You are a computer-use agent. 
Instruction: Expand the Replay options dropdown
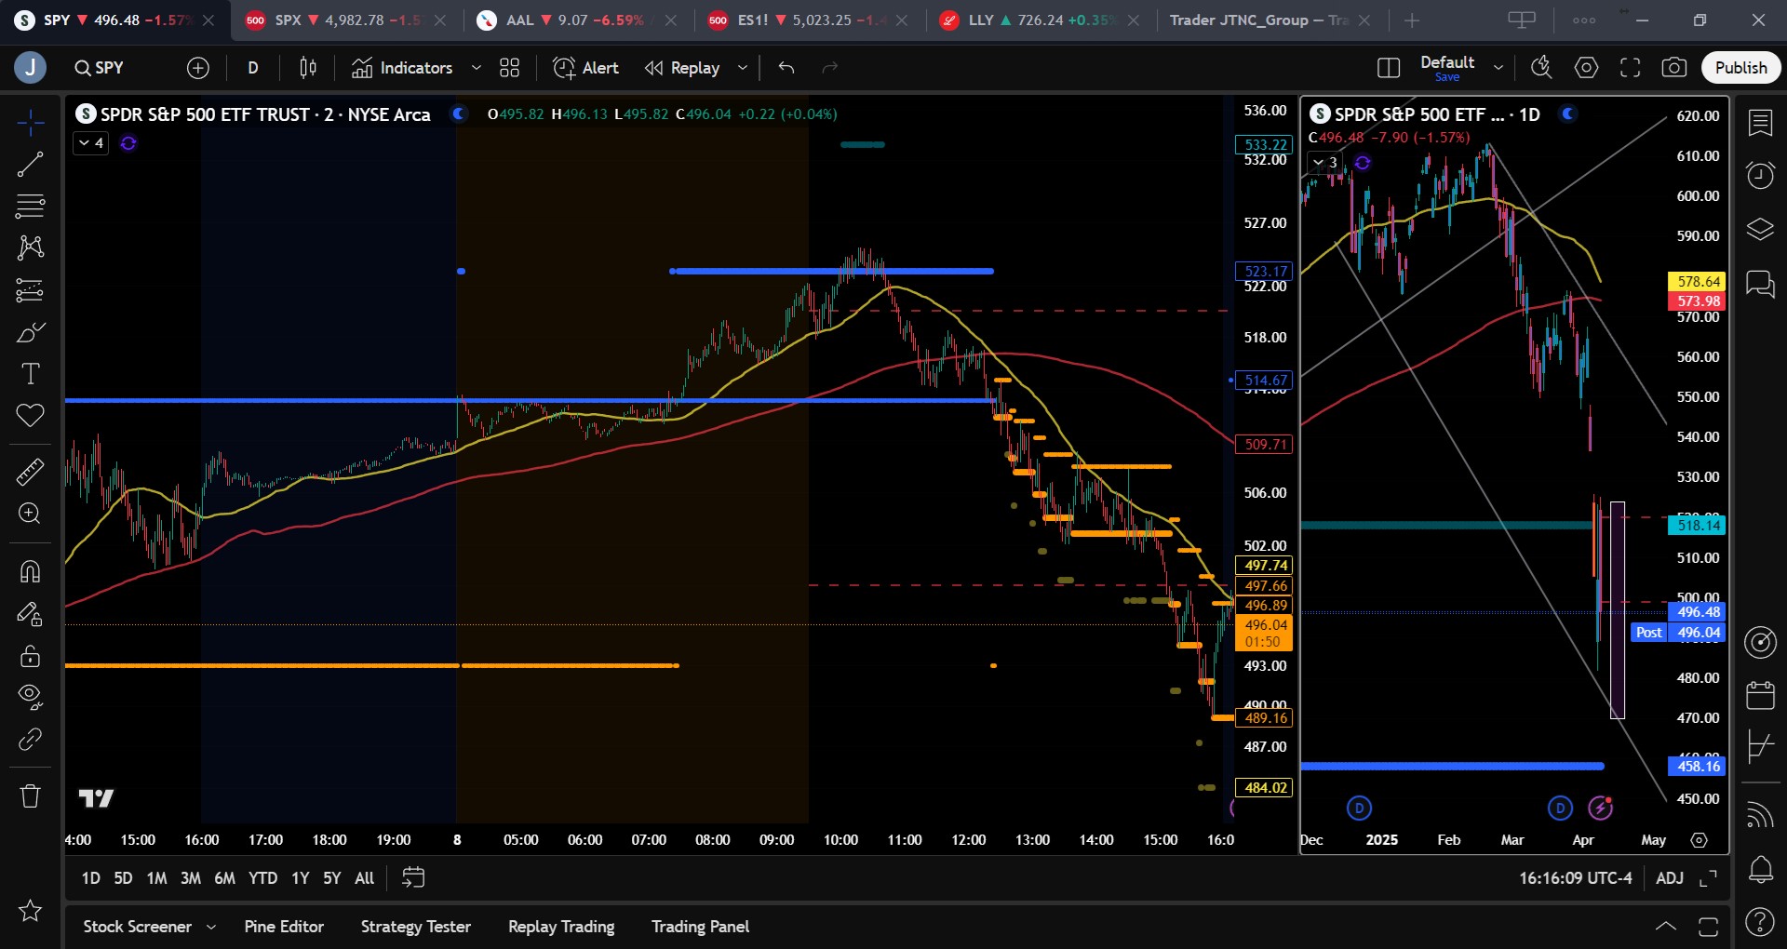coord(743,68)
